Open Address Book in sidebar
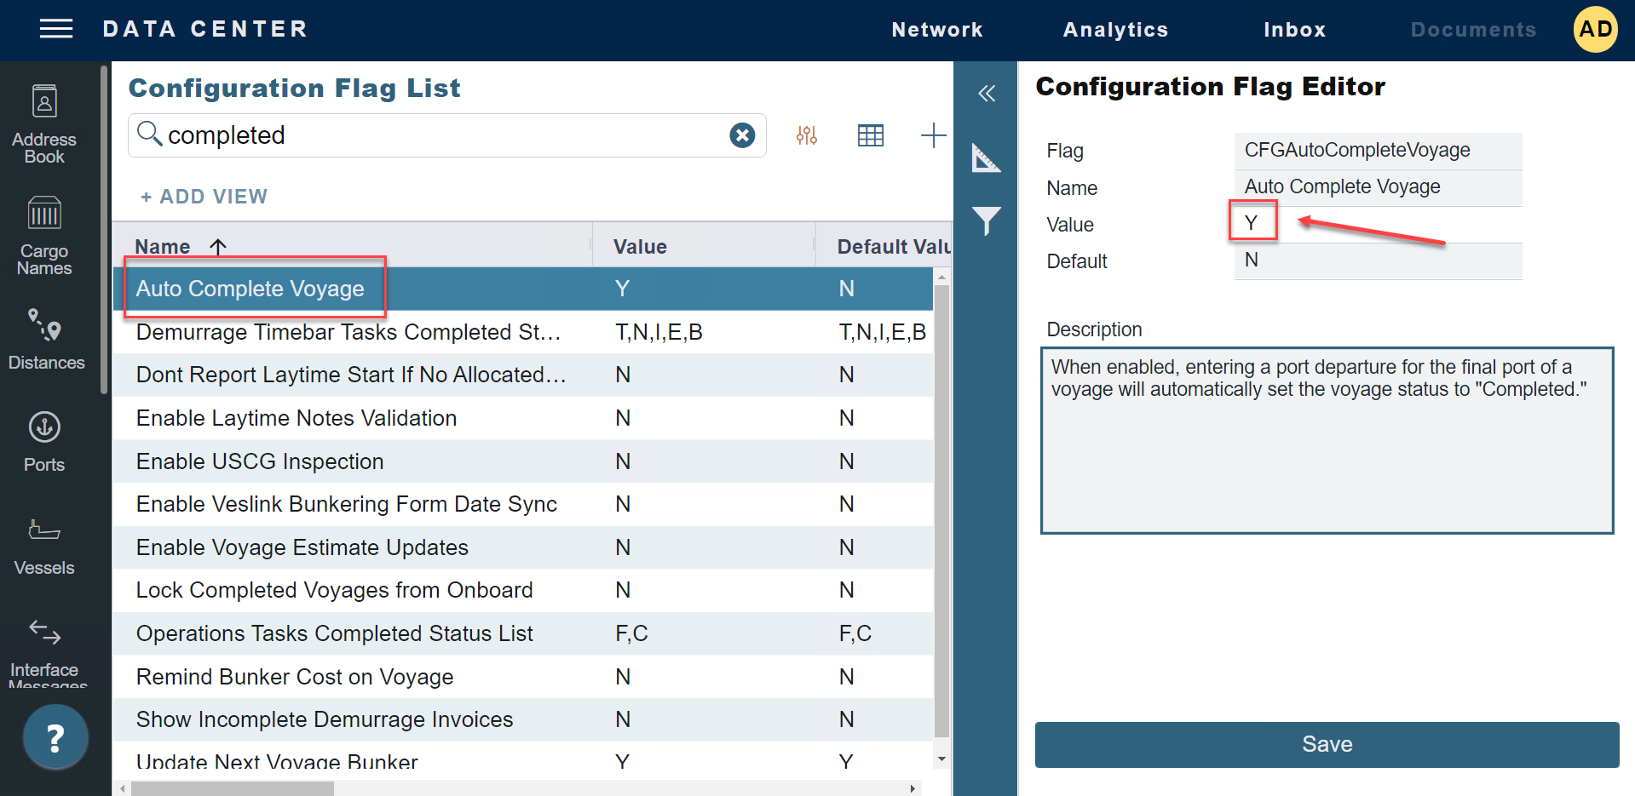This screenshot has width=1635, height=796. click(x=44, y=123)
